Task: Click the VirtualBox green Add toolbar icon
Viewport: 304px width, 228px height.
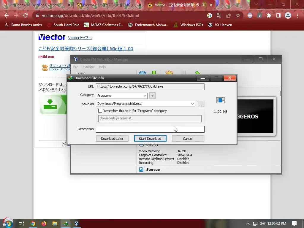Action: click(154, 73)
